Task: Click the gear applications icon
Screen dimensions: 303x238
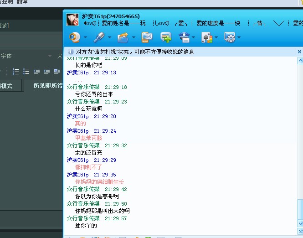Action: click(229, 37)
